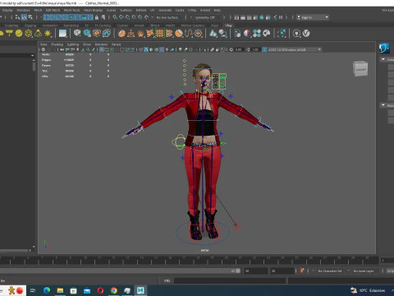Click the V-Ray region render shelf icon
This screenshot has height=296, width=394.
pyautogui.click(x=282, y=34)
